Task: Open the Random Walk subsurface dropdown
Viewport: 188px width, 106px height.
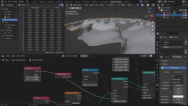Action: (x=177, y=79)
